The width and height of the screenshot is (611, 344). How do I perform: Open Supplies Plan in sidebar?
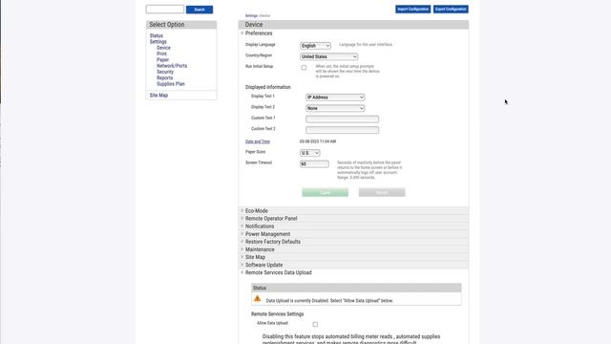(x=171, y=84)
